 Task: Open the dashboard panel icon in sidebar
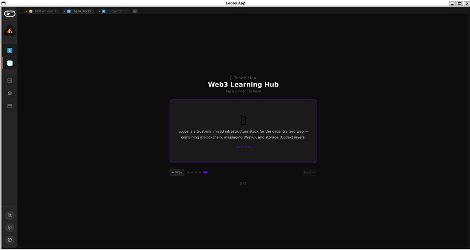[x=10, y=81]
